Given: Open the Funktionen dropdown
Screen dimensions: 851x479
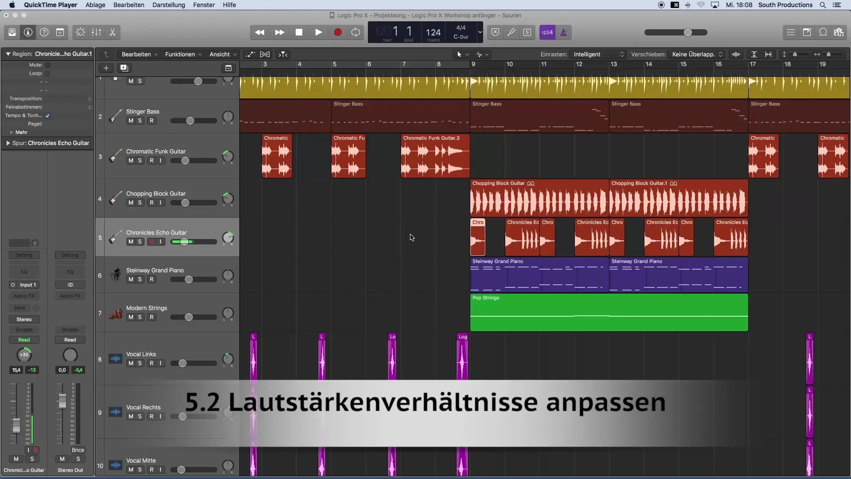Looking at the screenshot, I should [x=183, y=54].
